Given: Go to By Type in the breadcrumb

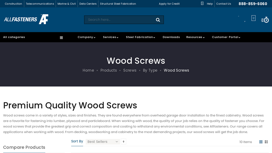Looking at the screenshot, I should point(150,70).
